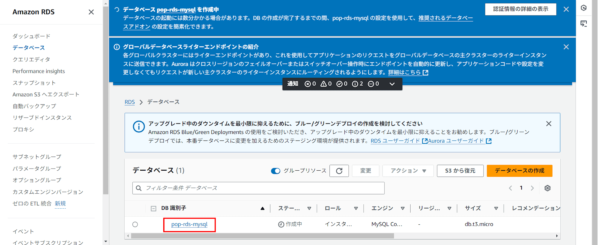Open イベント in sidebar
The height and width of the screenshot is (245, 598).
23,231
